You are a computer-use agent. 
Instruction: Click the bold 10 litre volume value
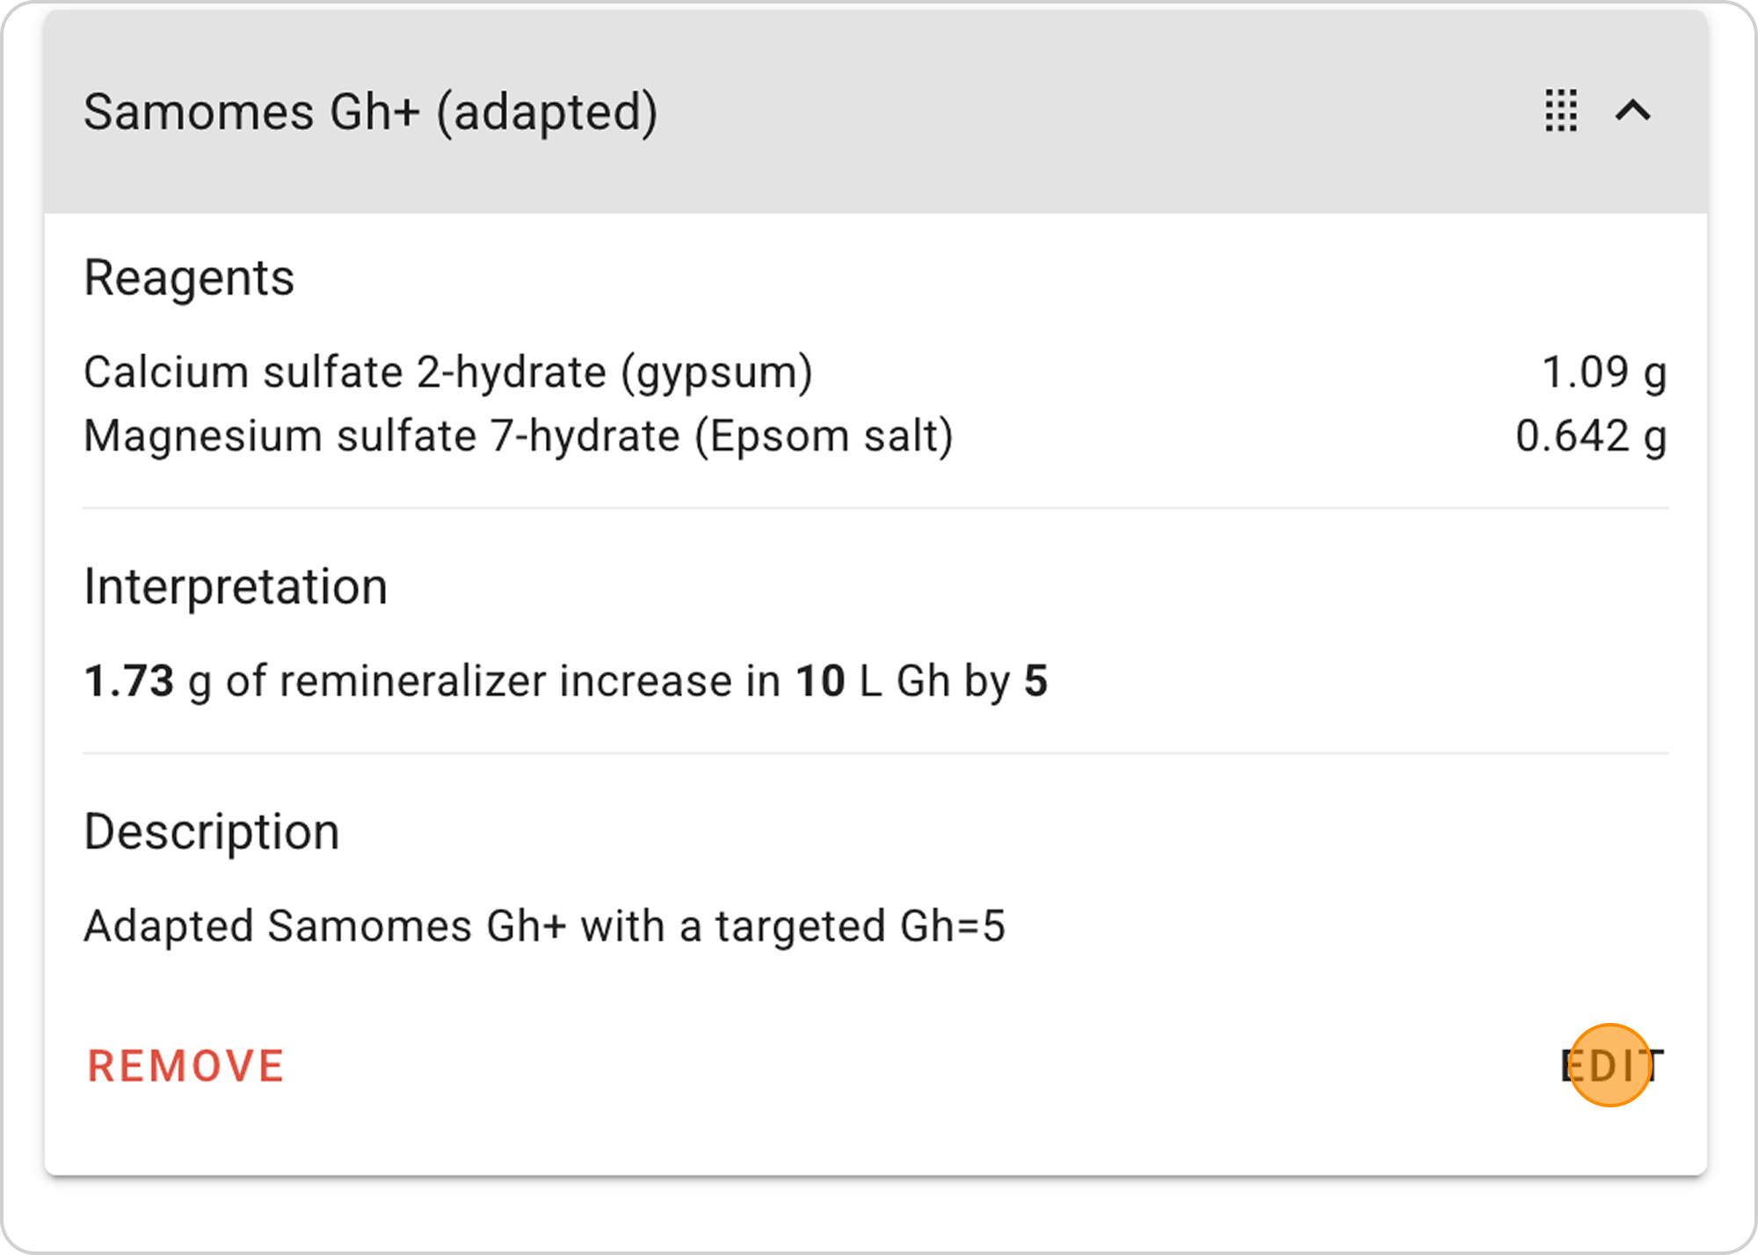pyautogui.click(x=820, y=681)
